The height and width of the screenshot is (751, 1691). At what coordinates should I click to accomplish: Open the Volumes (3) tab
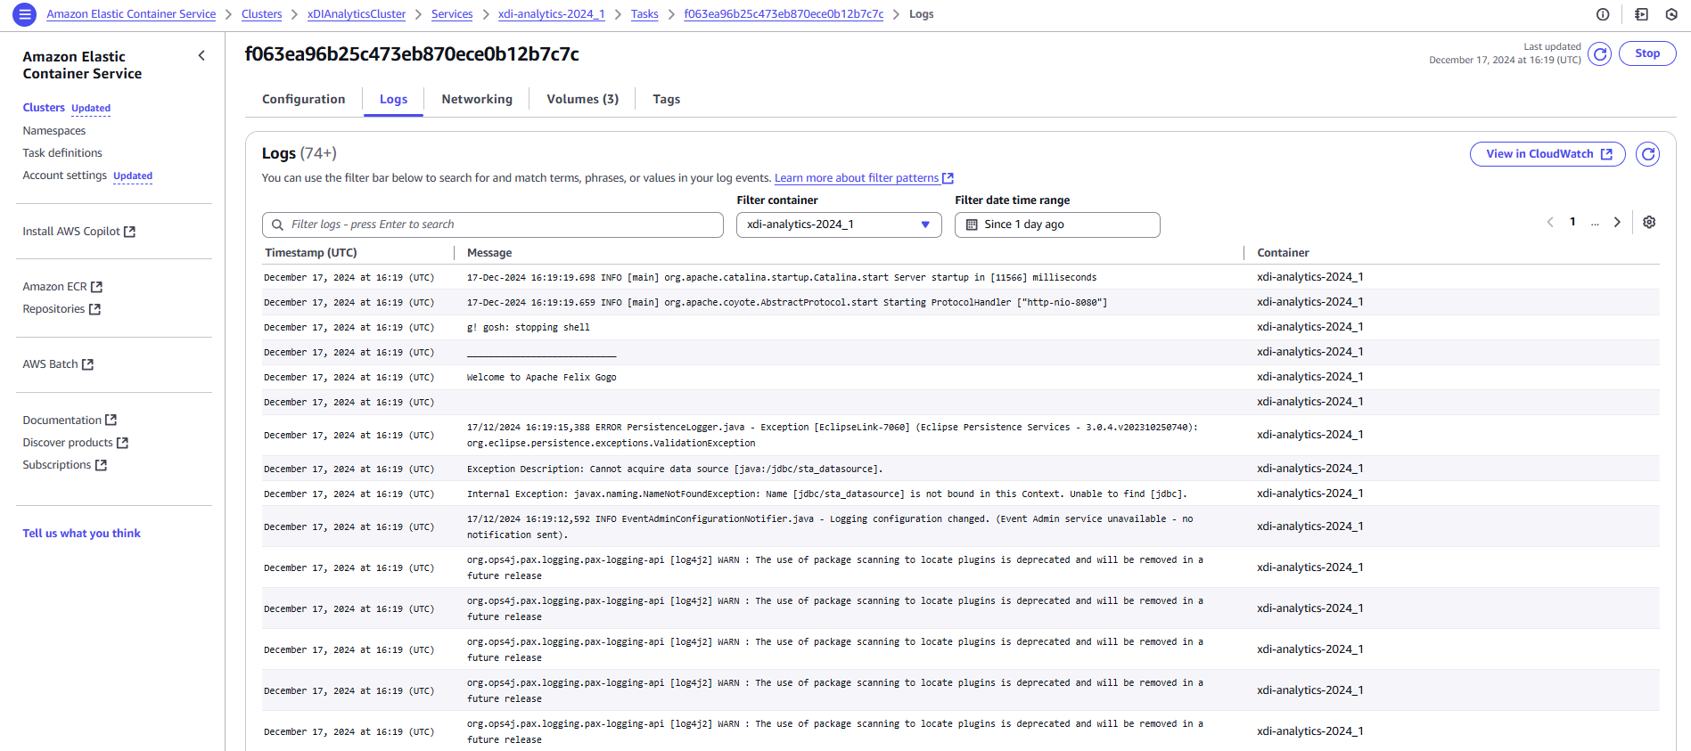pyautogui.click(x=582, y=99)
